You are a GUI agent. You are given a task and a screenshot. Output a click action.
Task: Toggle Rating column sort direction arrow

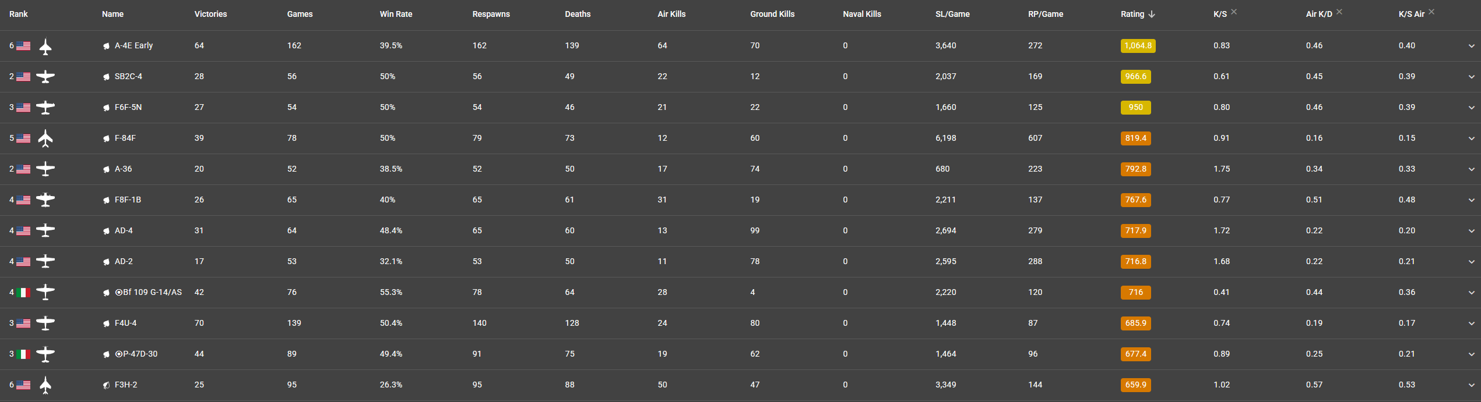pos(1152,14)
